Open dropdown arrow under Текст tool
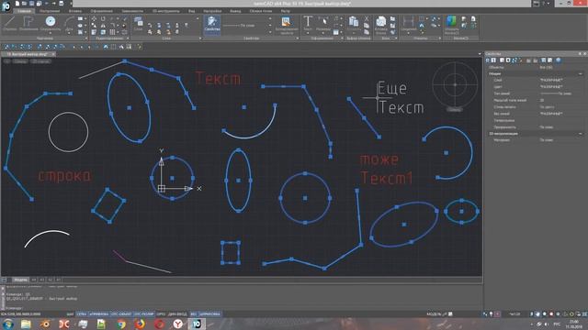Viewport: 588px width, 330px height. coord(308,33)
